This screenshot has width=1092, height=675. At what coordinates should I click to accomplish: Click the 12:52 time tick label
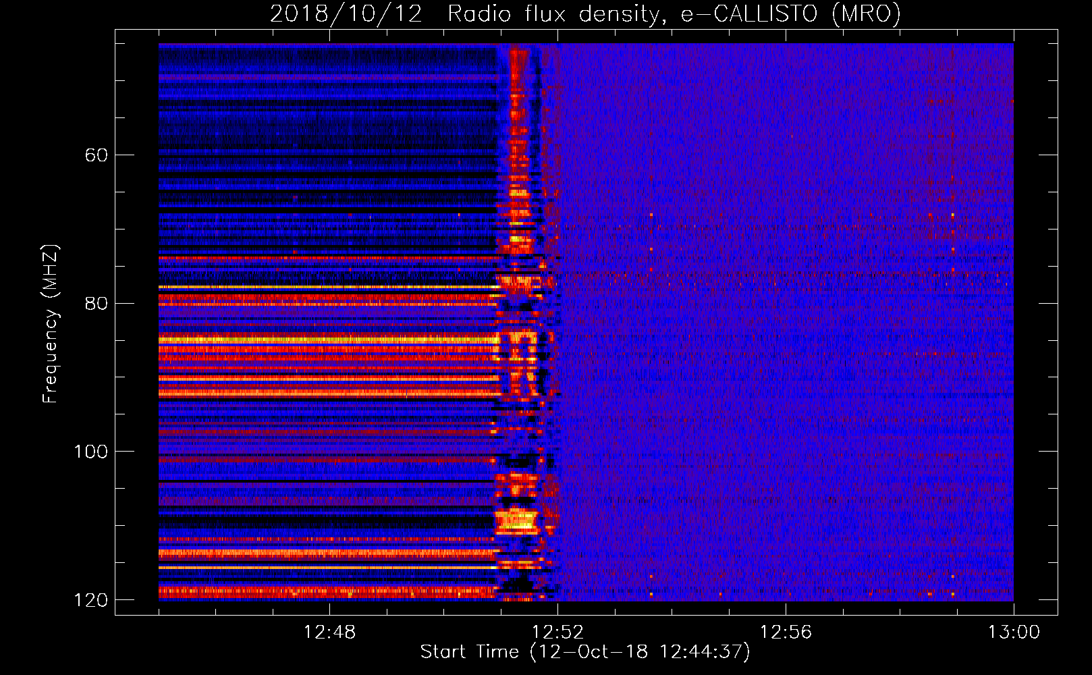(x=557, y=632)
